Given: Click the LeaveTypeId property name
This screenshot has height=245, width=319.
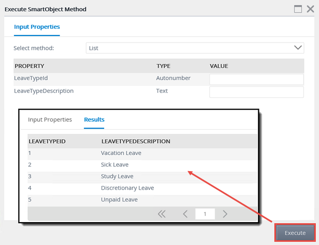Looking at the screenshot, I should pyautogui.click(x=31, y=78).
